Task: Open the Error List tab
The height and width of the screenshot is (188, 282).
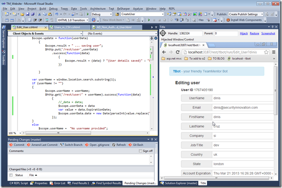Action: 60,183
